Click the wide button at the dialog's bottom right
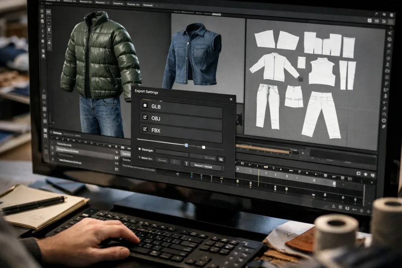Image resolution: width=402 pixels, height=268 pixels. (x=206, y=167)
